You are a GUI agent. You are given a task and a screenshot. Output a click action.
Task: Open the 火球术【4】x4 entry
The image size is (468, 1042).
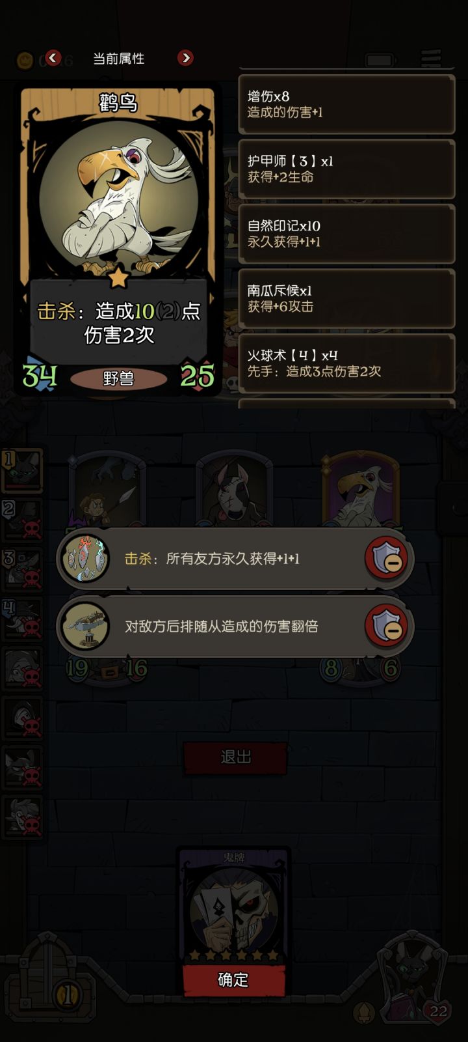click(346, 363)
